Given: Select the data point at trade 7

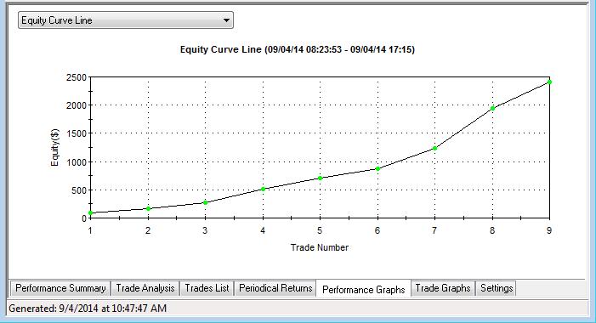Looking at the screenshot, I should point(435,148).
